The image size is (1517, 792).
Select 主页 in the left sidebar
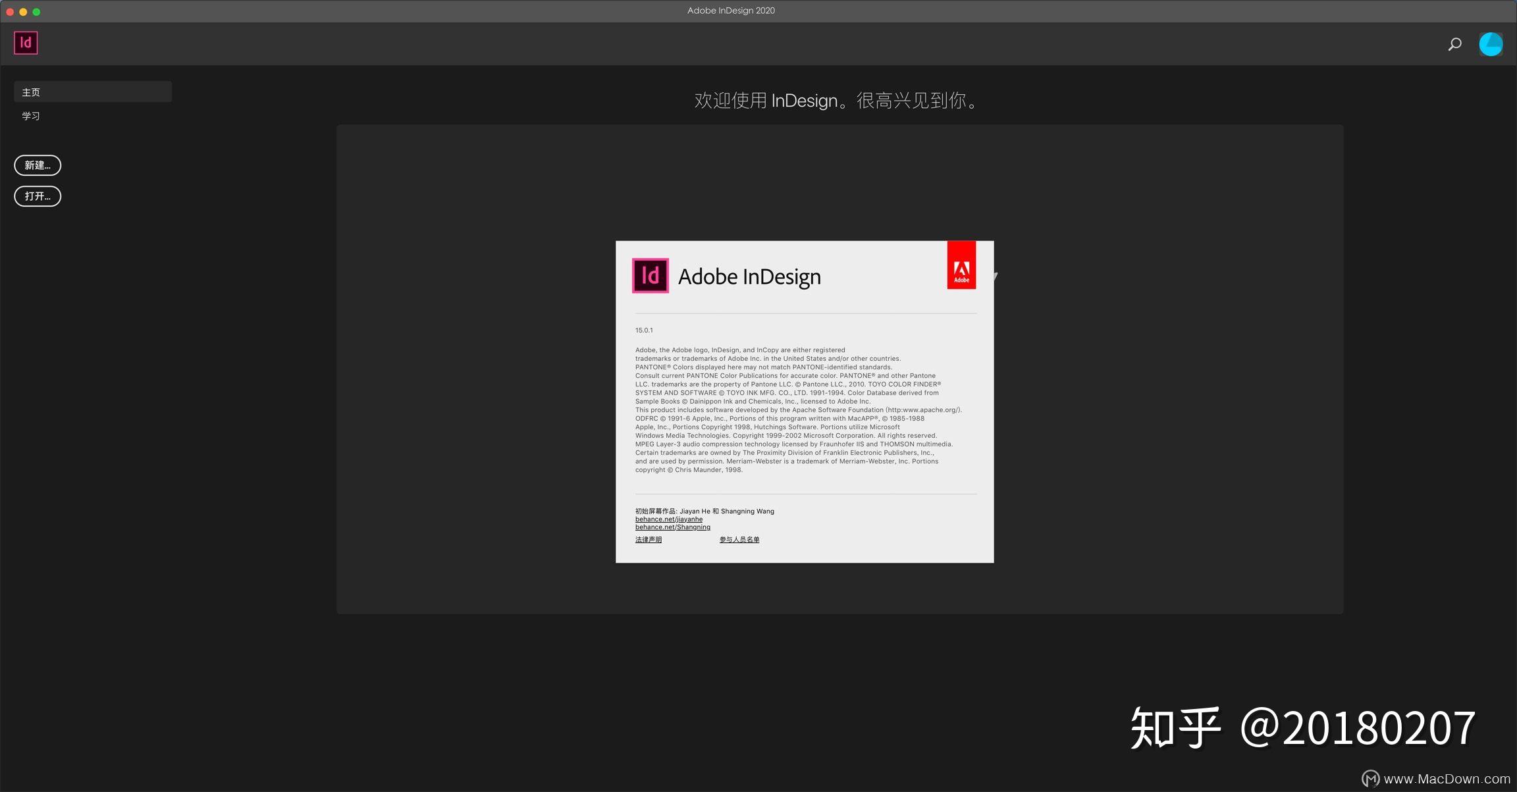31,92
